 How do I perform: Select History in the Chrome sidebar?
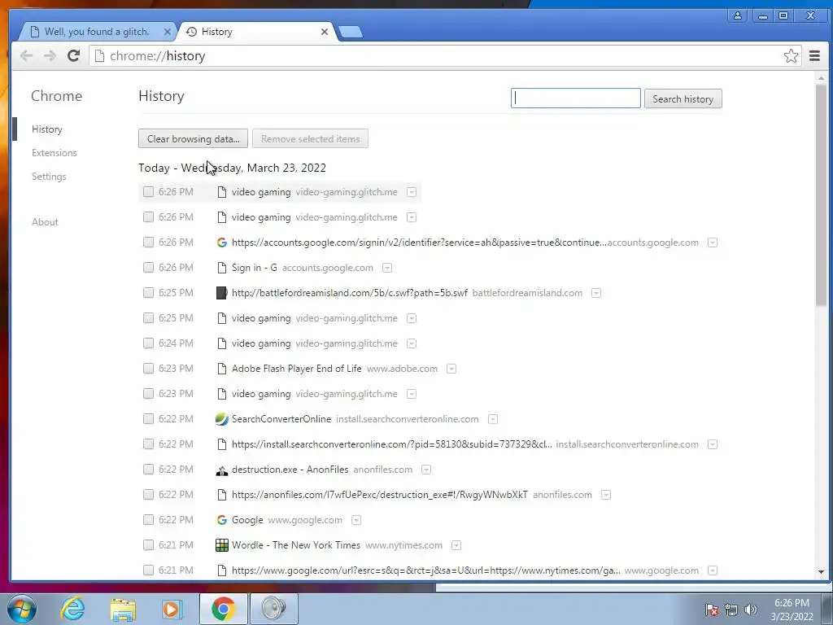pyautogui.click(x=46, y=129)
